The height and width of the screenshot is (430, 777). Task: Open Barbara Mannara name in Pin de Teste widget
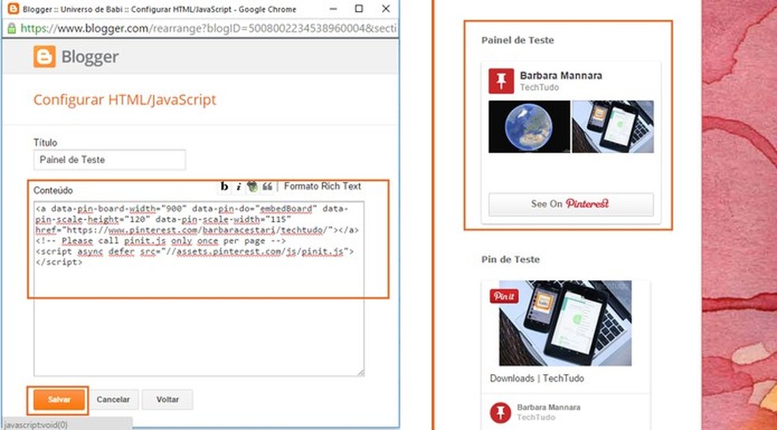click(x=549, y=407)
